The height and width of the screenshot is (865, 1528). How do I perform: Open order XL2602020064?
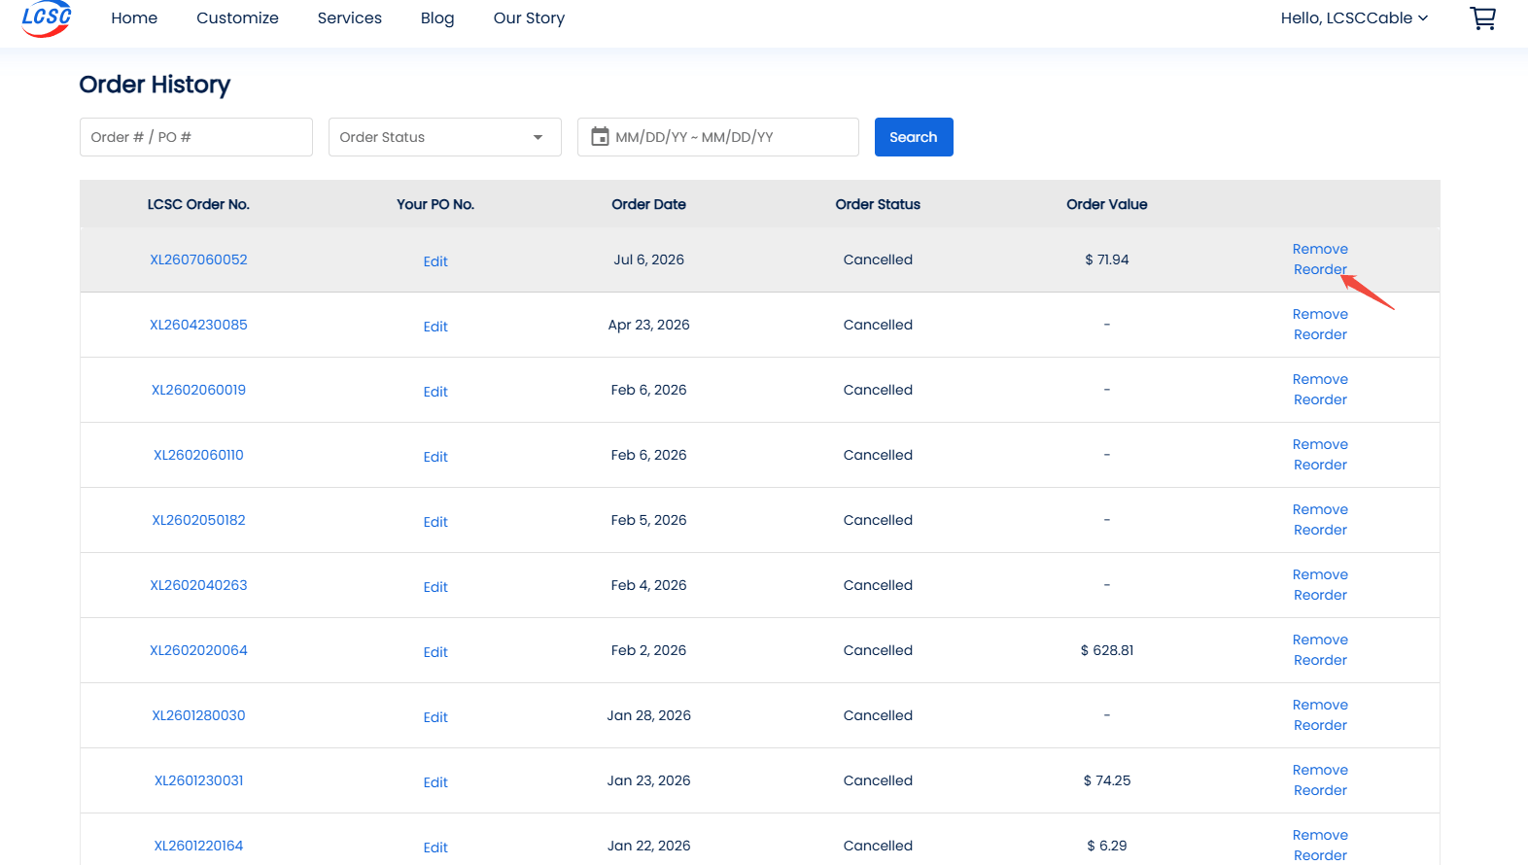pyautogui.click(x=198, y=650)
